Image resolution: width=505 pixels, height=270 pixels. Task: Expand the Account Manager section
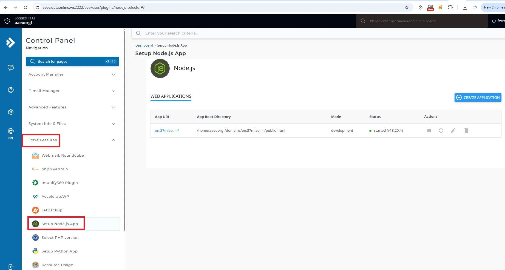(72, 74)
